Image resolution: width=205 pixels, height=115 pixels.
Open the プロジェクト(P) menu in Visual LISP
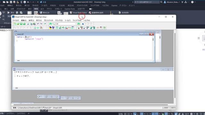coord(48,20)
